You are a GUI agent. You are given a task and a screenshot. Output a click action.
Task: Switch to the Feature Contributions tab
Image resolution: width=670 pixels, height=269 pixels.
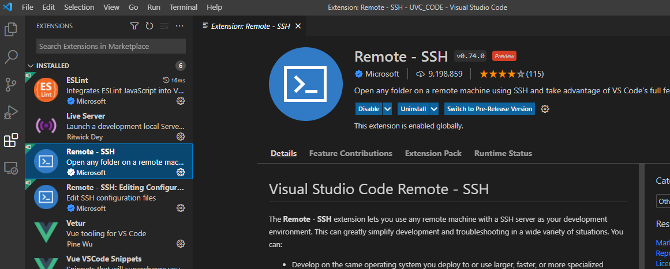click(x=351, y=153)
